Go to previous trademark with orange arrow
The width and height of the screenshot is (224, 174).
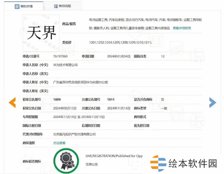point(12,103)
